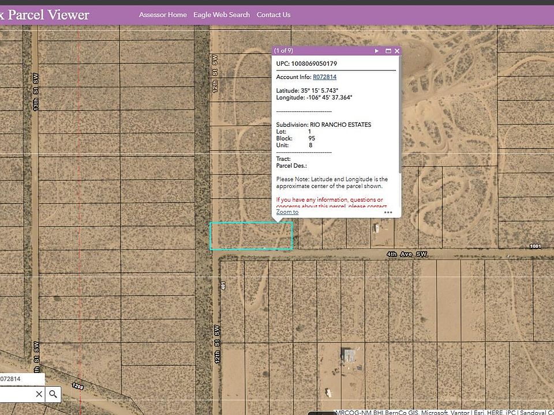This screenshot has height=415, width=554.
Task: Click the (1 of 9) counter
Action: (x=284, y=51)
